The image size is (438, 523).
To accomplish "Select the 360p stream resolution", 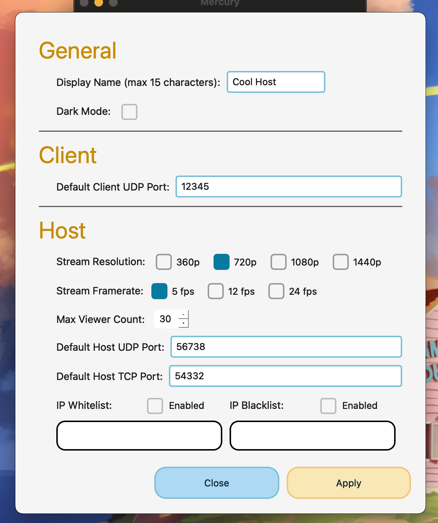I will [x=163, y=262].
